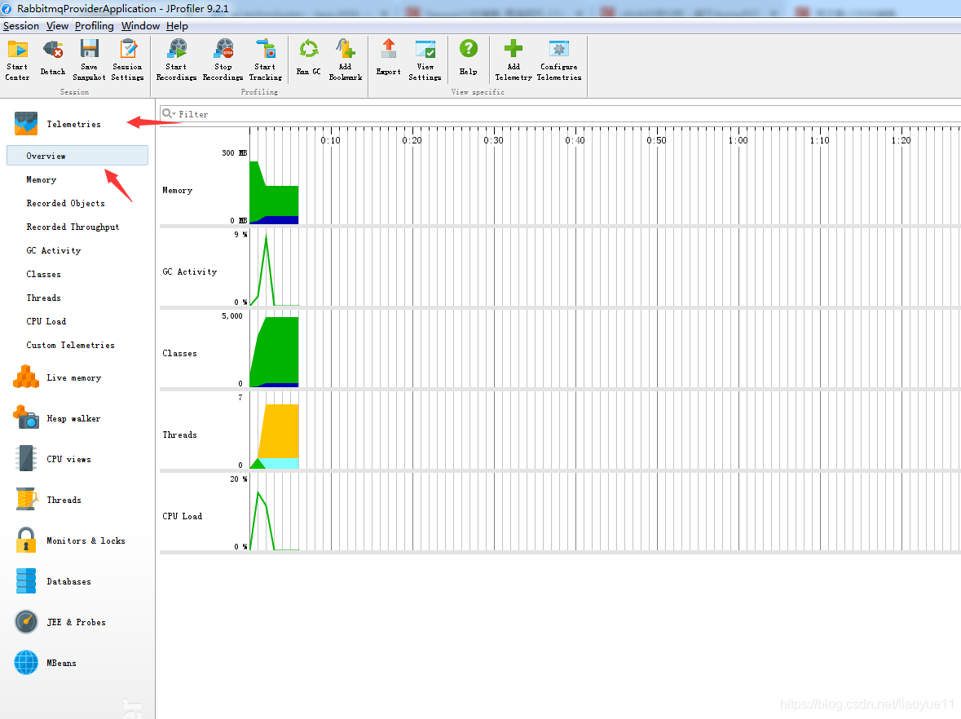Open View Settings
The width and height of the screenshot is (961, 719).
coord(425,60)
